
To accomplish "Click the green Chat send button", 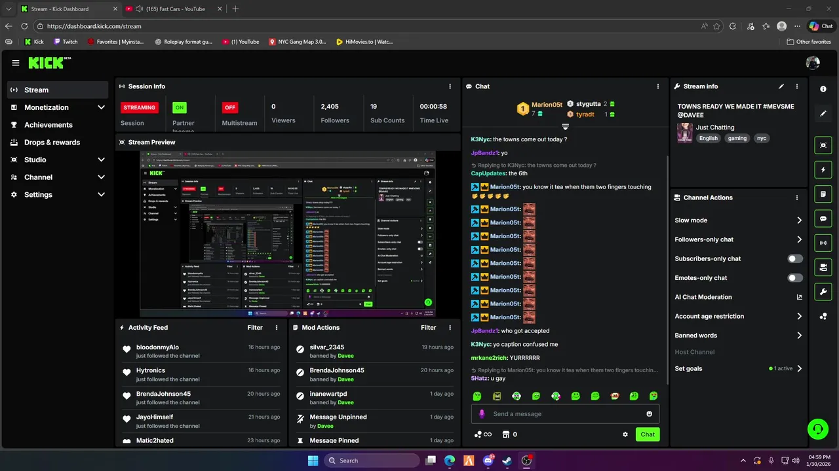I will pos(648,434).
